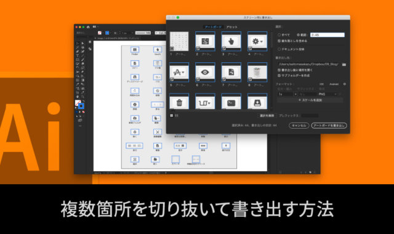394x234 pixels.
Task: Click the アートボードを書き出し button
Action: tap(329, 126)
